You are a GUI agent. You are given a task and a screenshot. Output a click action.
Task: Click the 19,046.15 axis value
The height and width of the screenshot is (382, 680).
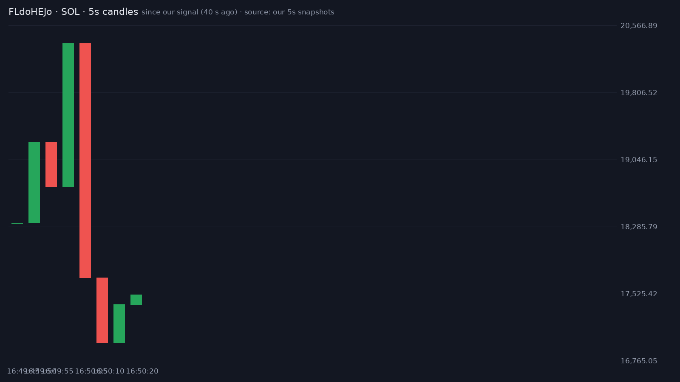639,160
